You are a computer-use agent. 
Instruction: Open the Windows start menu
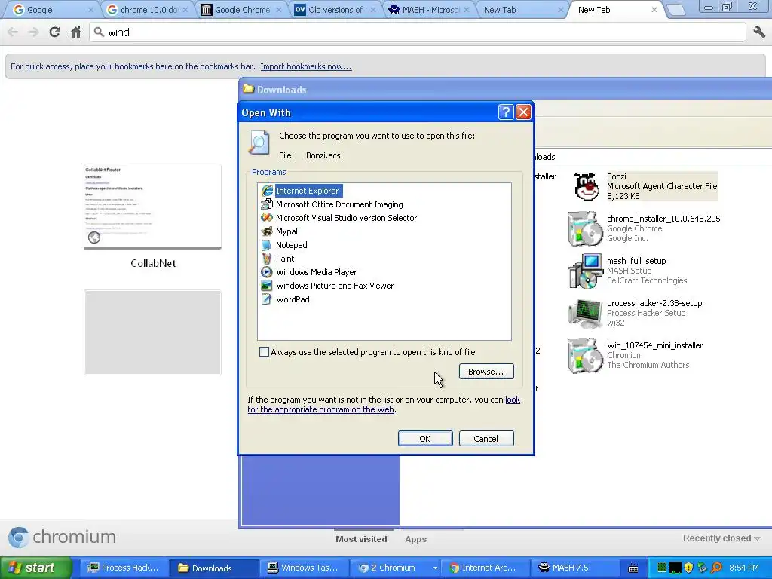pyautogui.click(x=36, y=568)
